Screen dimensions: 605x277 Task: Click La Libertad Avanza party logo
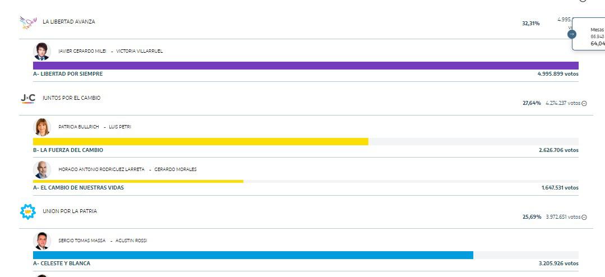(x=28, y=22)
